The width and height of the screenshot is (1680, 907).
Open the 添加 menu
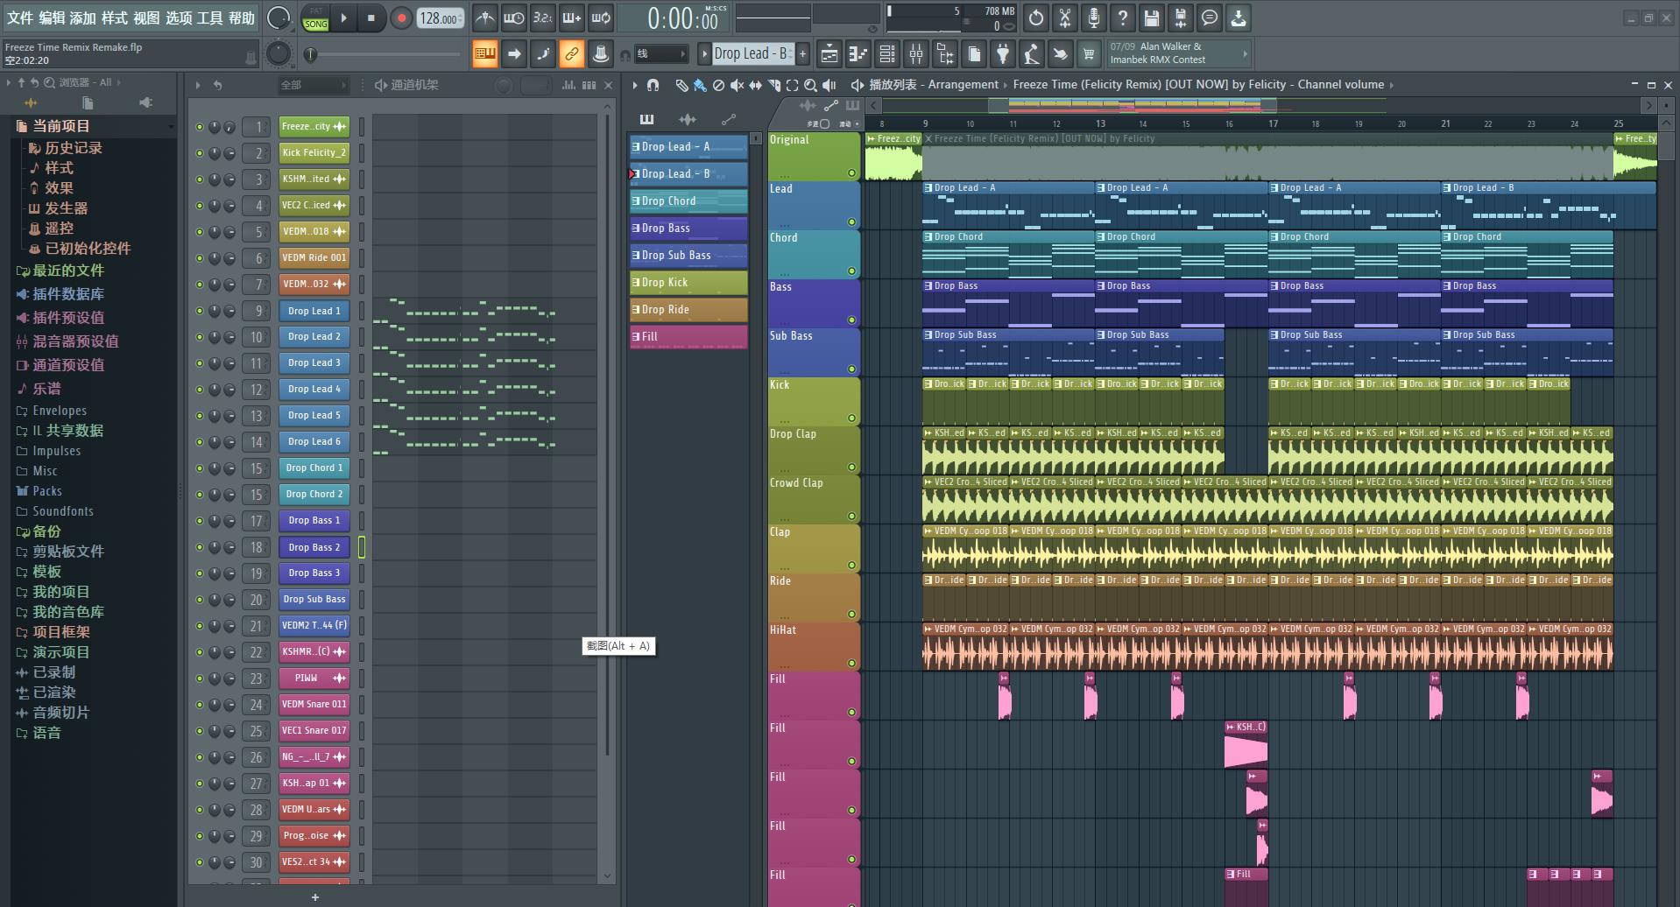(x=83, y=18)
